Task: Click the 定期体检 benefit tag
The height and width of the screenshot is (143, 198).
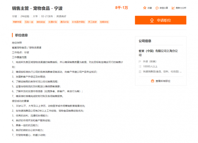Action: tap(104, 22)
